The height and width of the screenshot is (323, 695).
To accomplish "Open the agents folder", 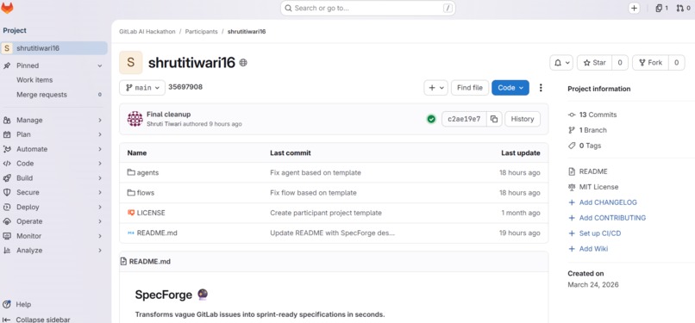I will coord(147,172).
